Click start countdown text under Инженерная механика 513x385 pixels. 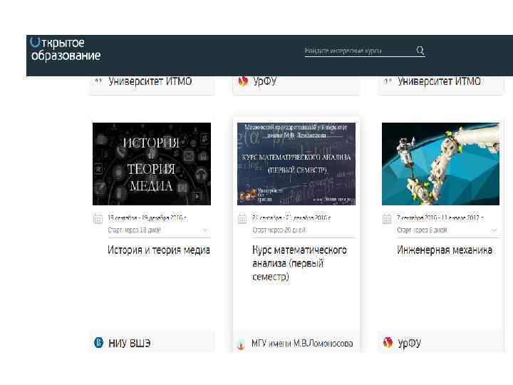(422, 230)
